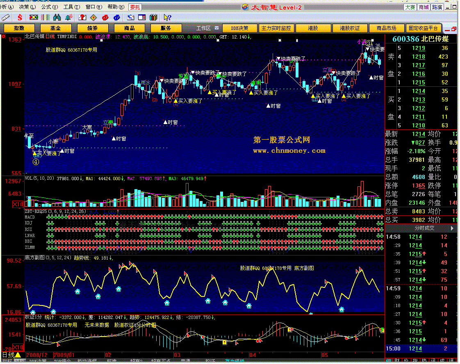Click the 商品 market button
This screenshot has width=460, height=364.
tap(130, 28)
